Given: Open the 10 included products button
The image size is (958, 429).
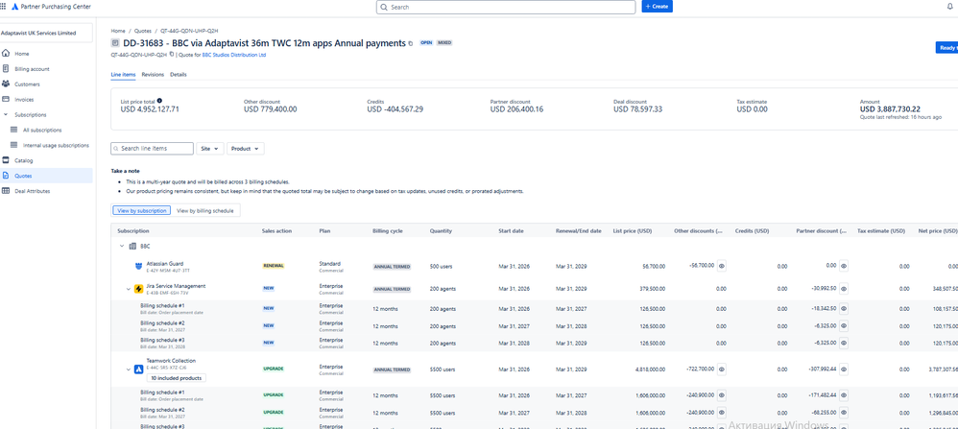Looking at the screenshot, I should pyautogui.click(x=177, y=378).
